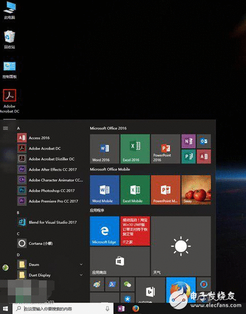Launch Adobe After Effects CC 2017
Screen dimensions: 246x314
point(50,169)
